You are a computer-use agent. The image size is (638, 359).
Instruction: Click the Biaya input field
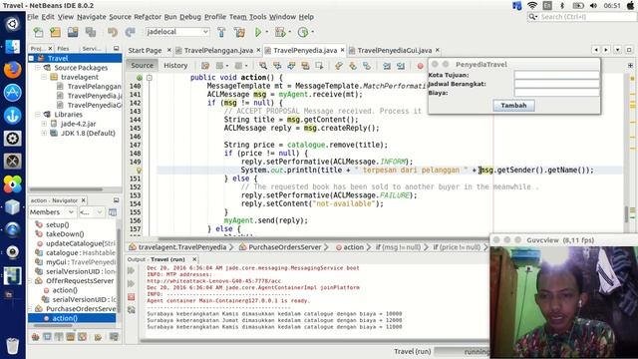556,93
